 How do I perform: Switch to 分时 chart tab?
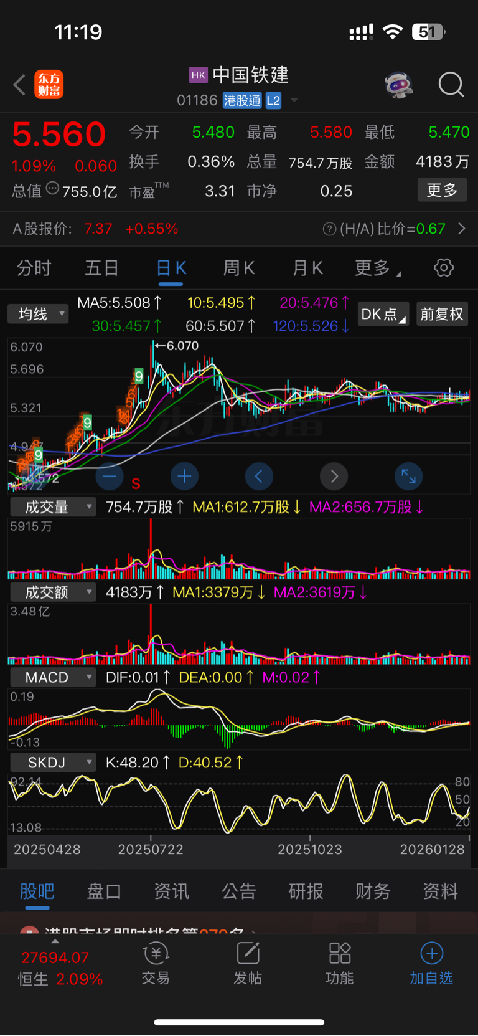(34, 268)
